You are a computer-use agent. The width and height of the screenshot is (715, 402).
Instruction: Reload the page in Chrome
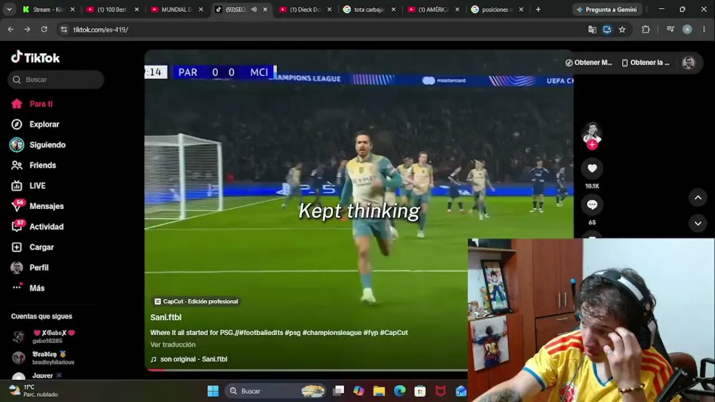coord(44,30)
